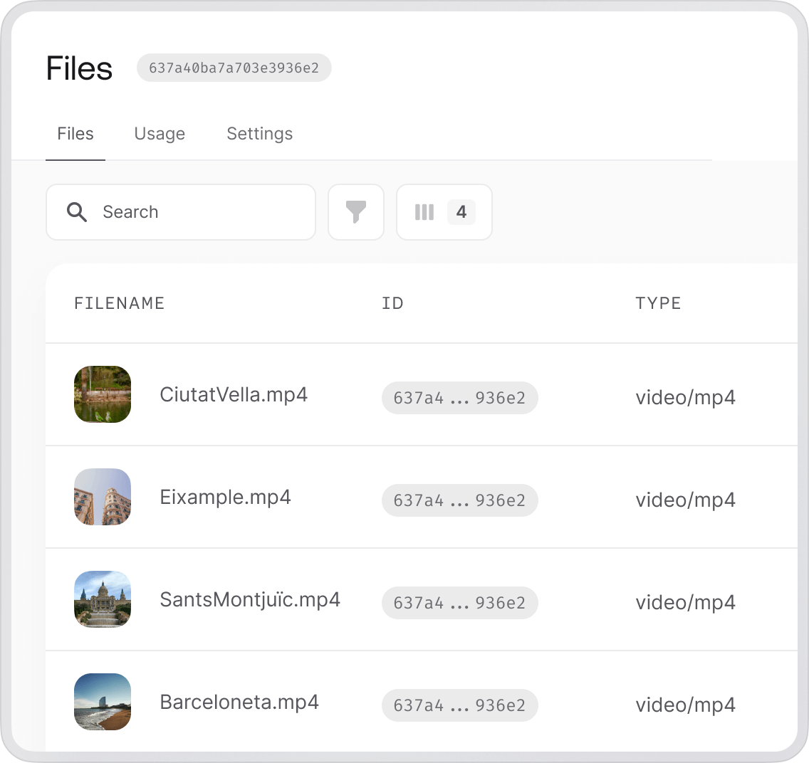Click the ID chip for Barceloneta.mp4
Viewport: 809px width, 763px height.
pyautogui.click(x=460, y=705)
